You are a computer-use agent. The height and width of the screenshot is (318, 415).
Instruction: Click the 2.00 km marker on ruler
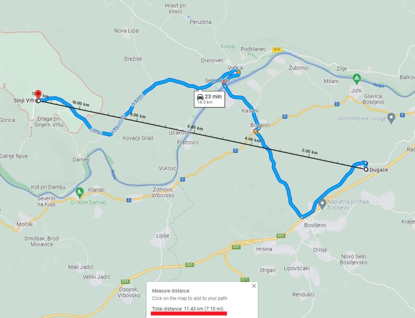(x=310, y=151)
